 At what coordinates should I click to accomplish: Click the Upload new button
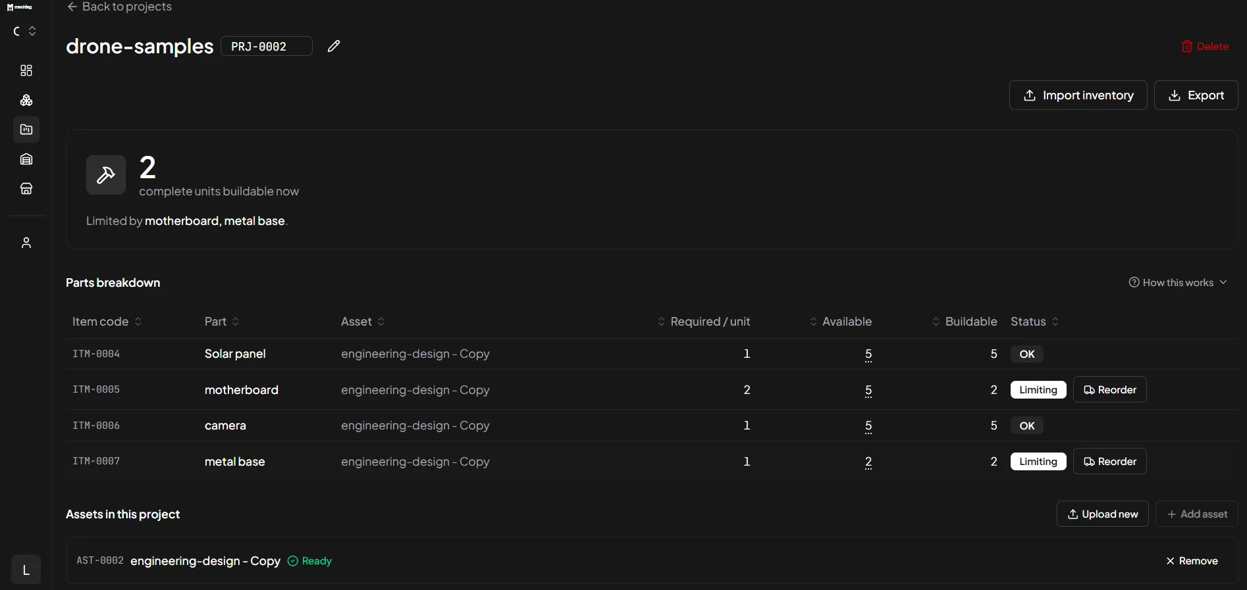pos(1103,514)
